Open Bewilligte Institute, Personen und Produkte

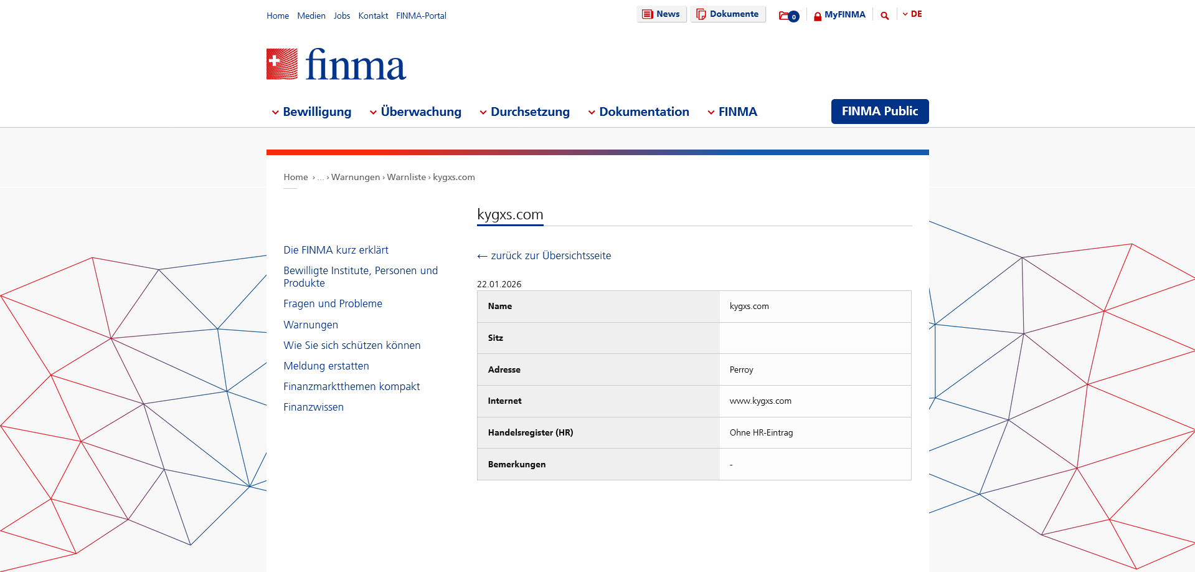361,277
